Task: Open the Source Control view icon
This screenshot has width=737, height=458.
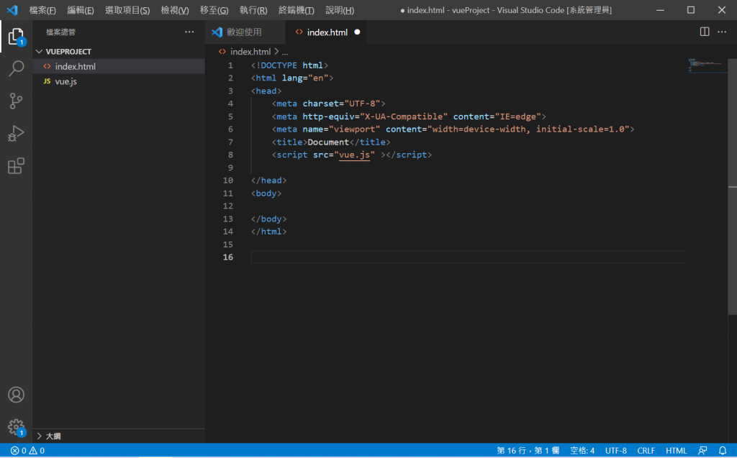Action: tap(16, 101)
